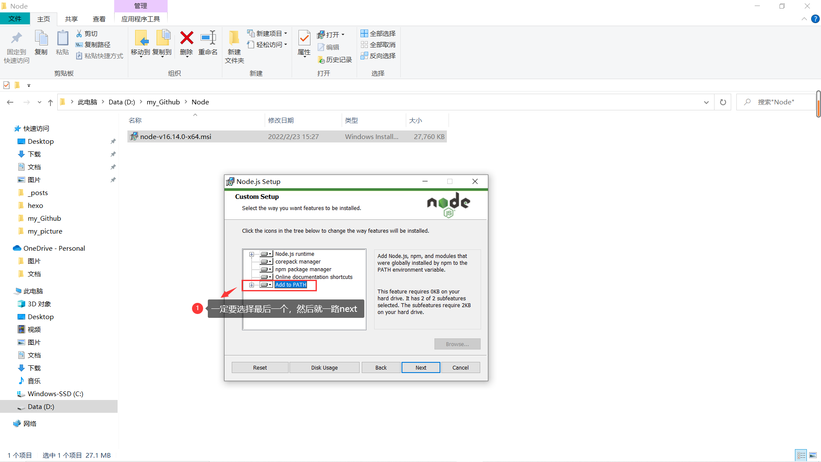821x462 pixels.
Task: Select hexo folder in Quick Access
Action: click(35, 205)
